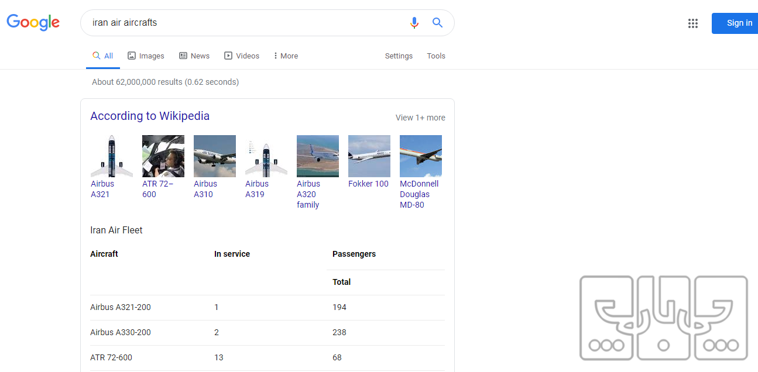Click the passengers value 238

click(x=339, y=332)
